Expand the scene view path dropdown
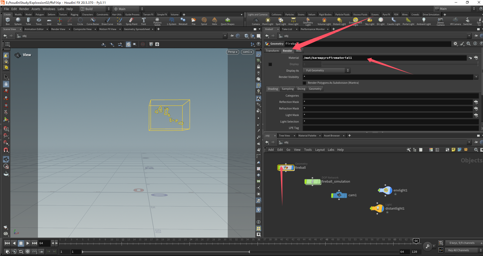Viewport: 483px width, 256px height. [x=225, y=36]
